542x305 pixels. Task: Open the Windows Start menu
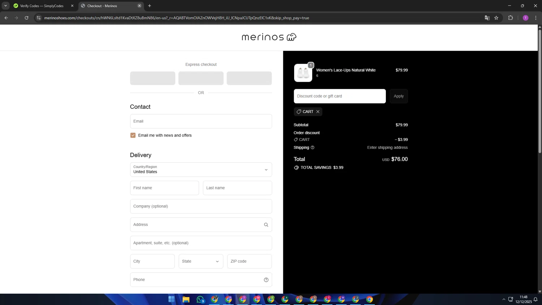[172, 299]
